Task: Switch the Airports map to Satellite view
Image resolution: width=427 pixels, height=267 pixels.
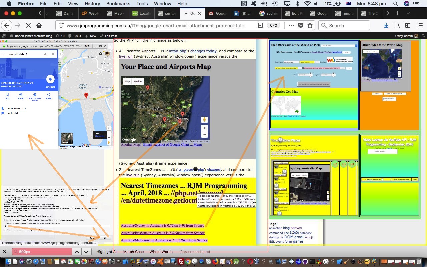Action: point(138,81)
